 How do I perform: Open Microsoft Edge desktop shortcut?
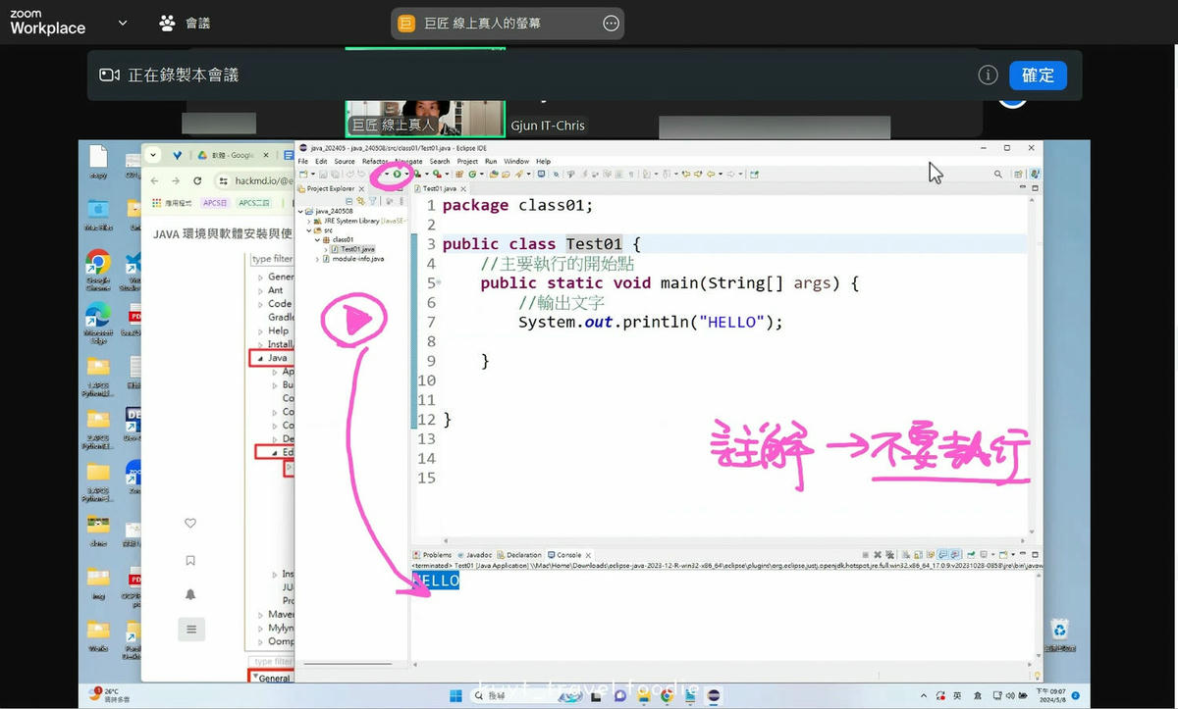(97, 324)
